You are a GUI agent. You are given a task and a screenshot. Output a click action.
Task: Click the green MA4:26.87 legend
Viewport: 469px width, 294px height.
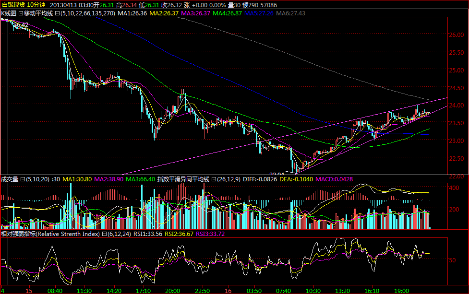228,13
